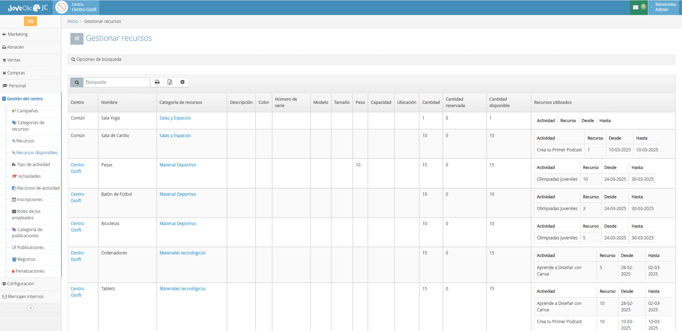This screenshot has height=331, width=682.
Task: Collapse the sidebar with double-chevron icon
Action: (x=30, y=308)
